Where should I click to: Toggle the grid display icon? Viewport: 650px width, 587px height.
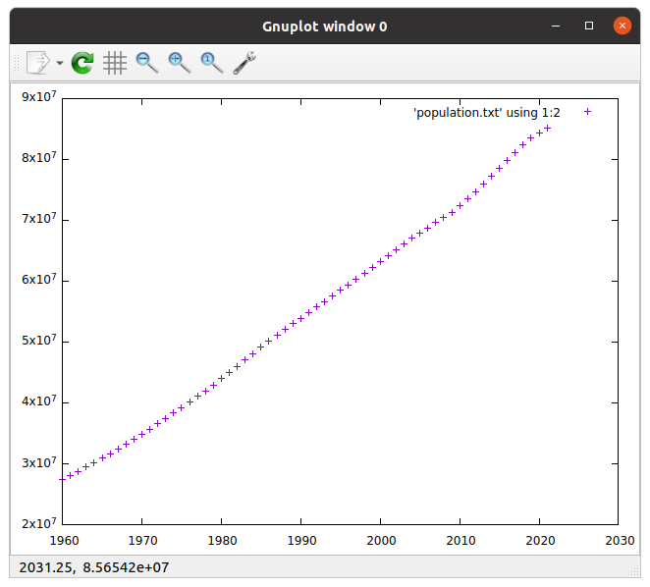115,63
